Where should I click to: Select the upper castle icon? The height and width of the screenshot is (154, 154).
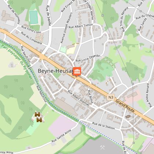37,114
